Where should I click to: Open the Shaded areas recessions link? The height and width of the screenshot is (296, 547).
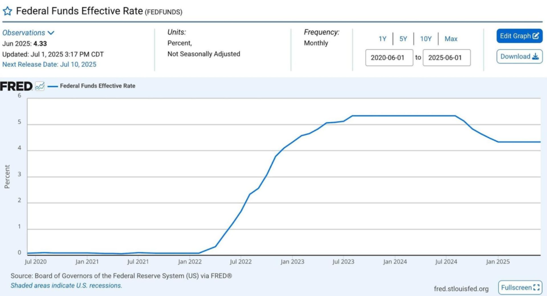(66, 285)
